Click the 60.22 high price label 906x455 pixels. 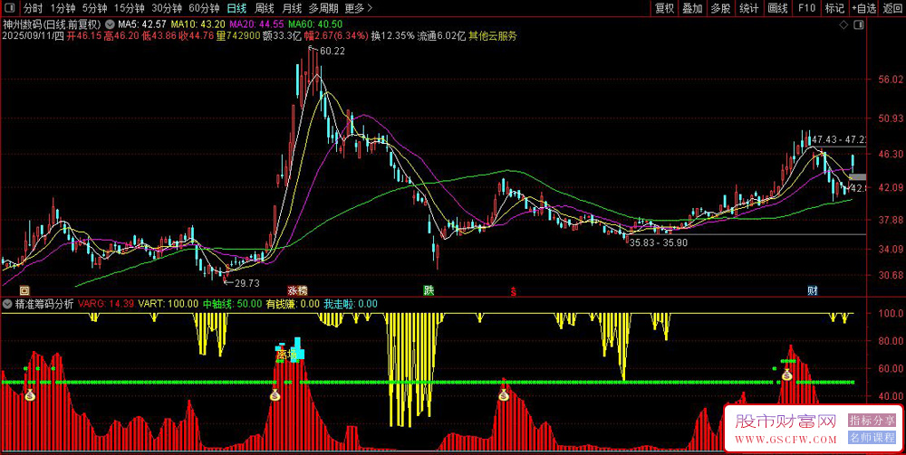[x=333, y=52]
